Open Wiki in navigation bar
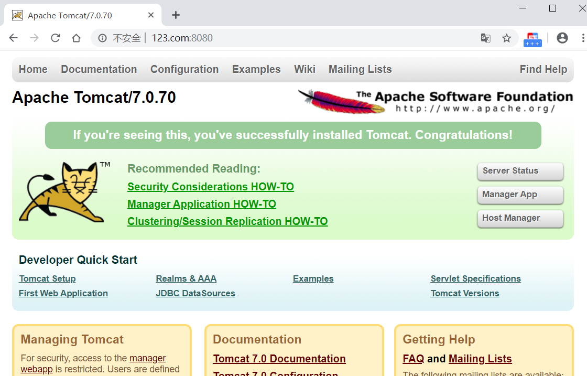 coord(305,69)
